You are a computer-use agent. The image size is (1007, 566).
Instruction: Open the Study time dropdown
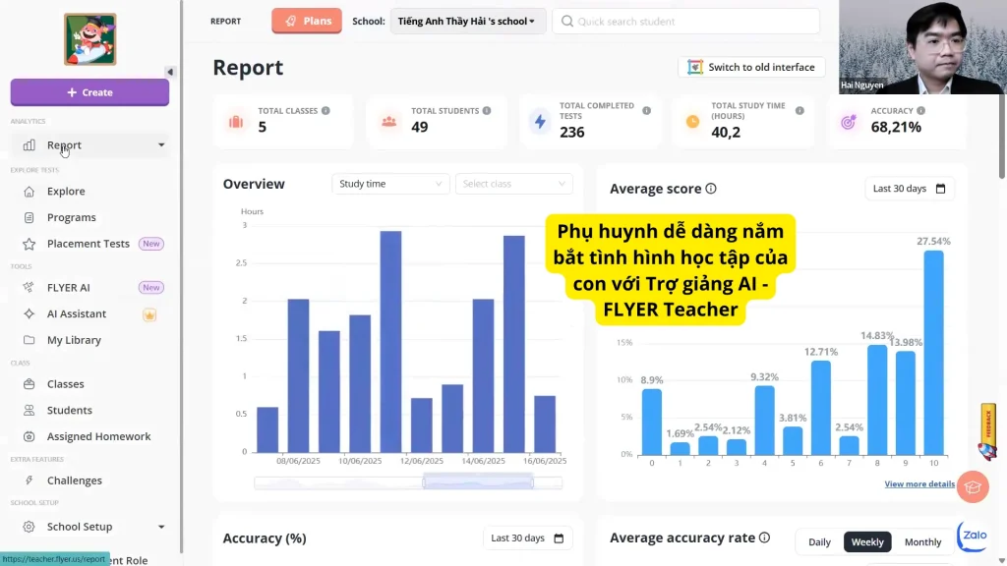(390, 184)
